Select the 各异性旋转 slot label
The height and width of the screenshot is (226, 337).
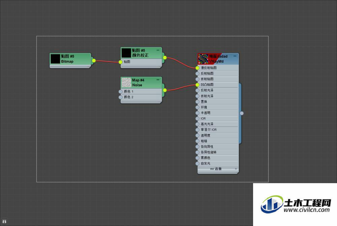coord(209,152)
